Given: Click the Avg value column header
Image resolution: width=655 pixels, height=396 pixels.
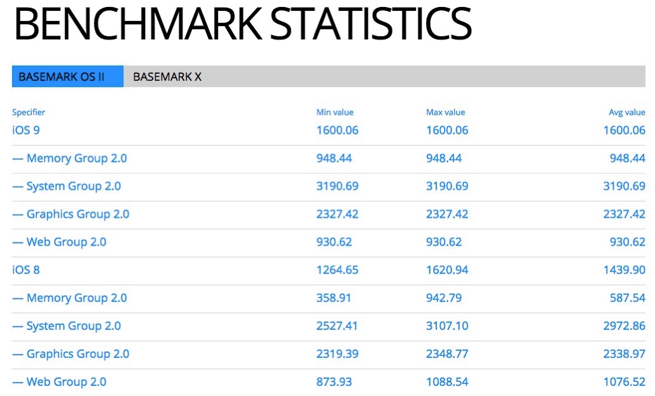Looking at the screenshot, I should 627,113.
